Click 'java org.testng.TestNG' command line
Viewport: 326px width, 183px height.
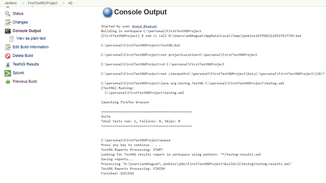click(x=193, y=83)
